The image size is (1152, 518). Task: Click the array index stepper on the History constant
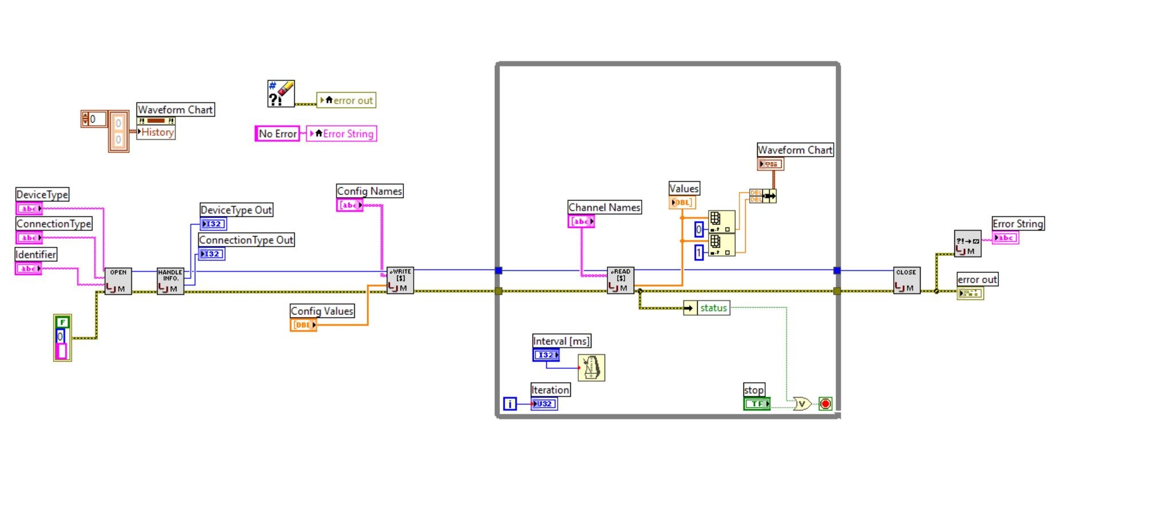tap(85, 118)
